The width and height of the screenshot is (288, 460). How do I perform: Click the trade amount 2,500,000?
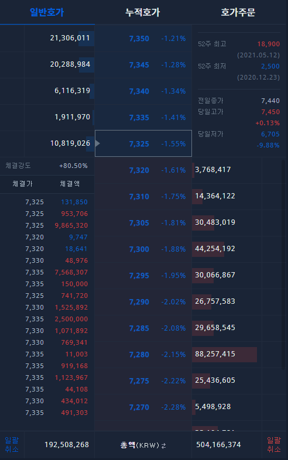tap(71, 320)
